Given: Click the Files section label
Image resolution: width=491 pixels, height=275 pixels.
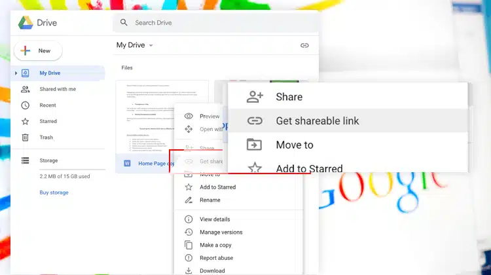Looking at the screenshot, I should point(127,67).
